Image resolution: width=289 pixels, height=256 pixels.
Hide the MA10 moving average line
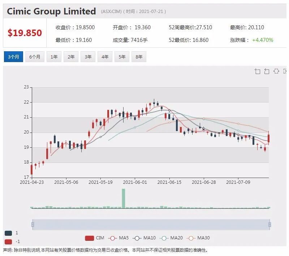[144, 238]
